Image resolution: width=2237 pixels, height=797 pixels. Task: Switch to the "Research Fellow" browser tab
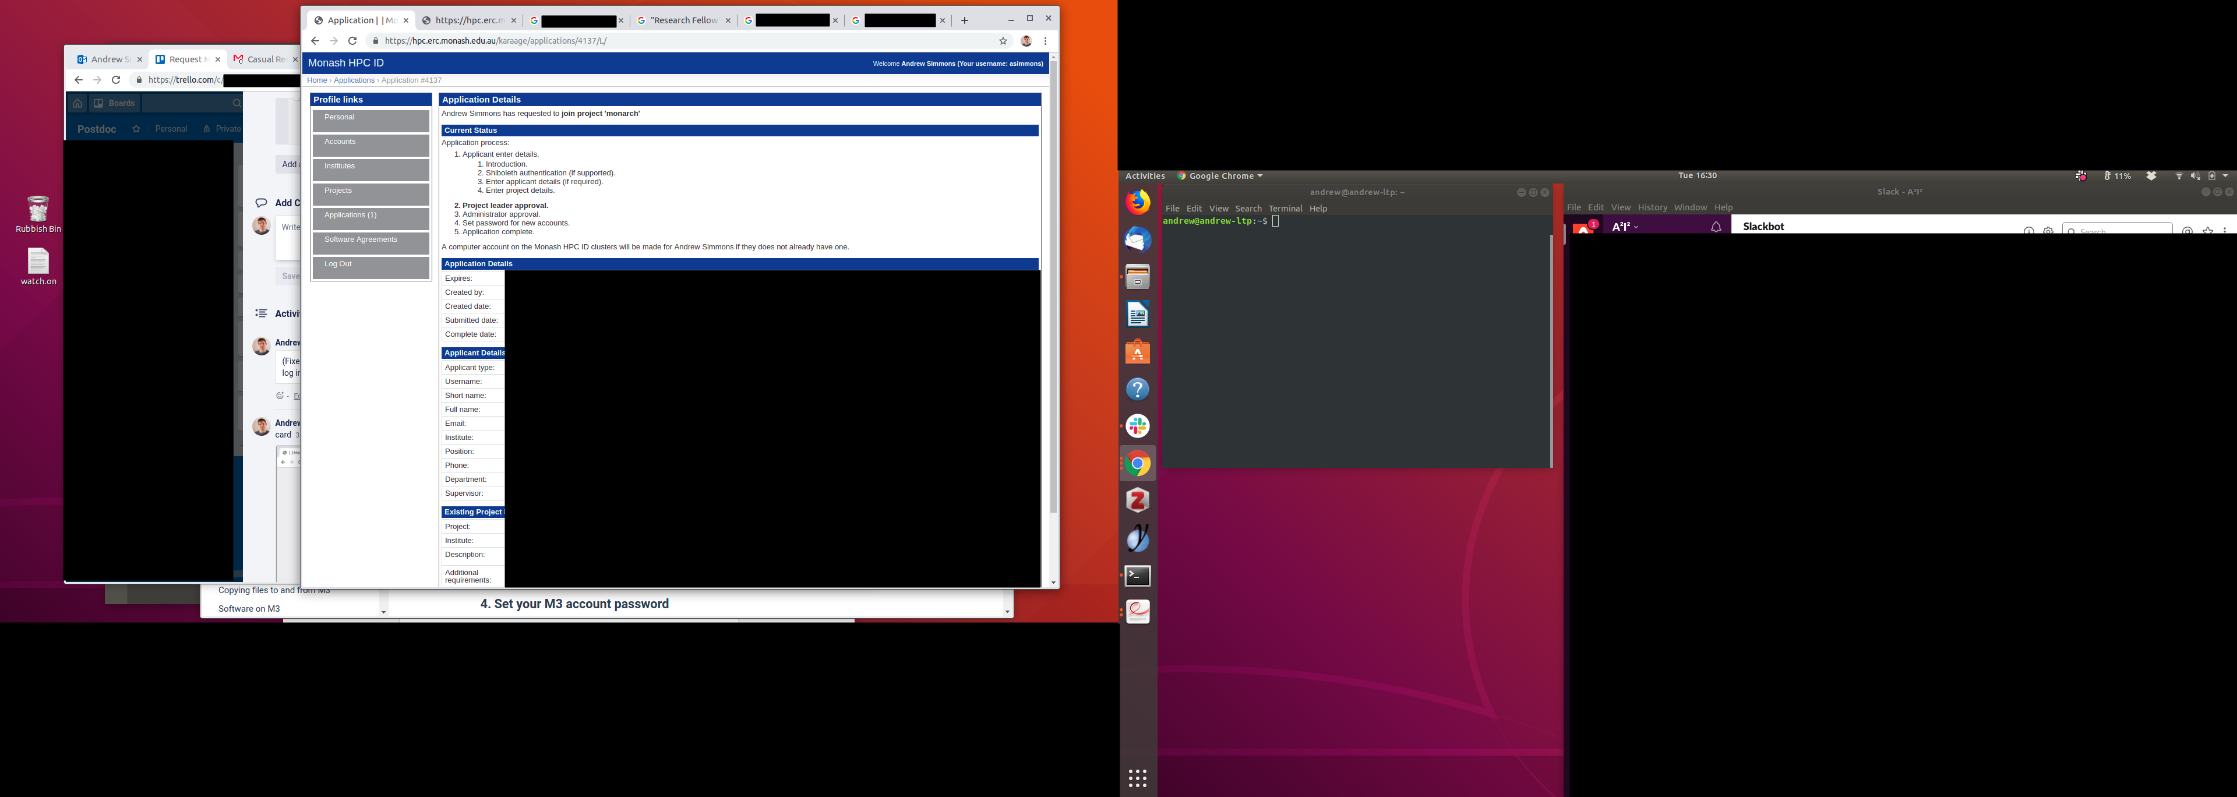point(683,20)
